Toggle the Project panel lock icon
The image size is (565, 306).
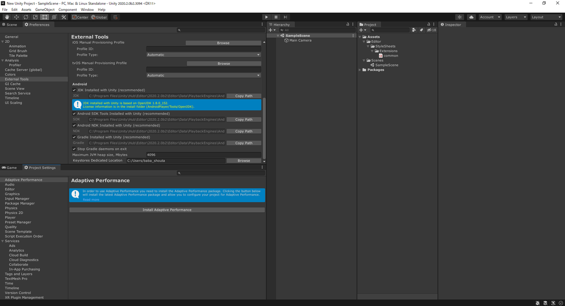point(428,24)
